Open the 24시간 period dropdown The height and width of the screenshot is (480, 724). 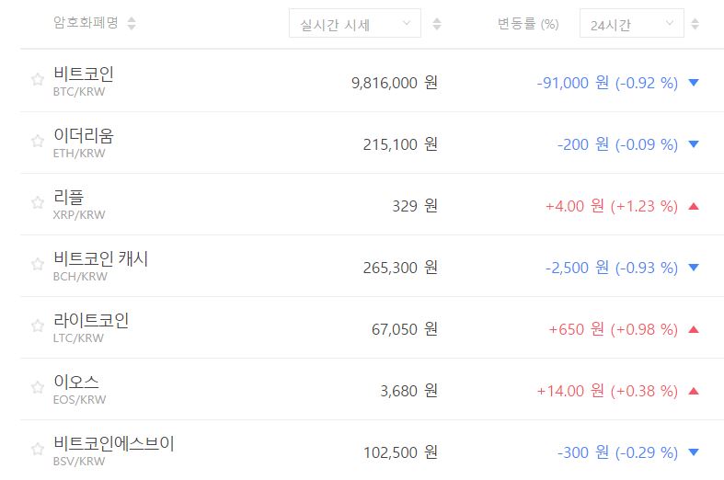coord(632,23)
